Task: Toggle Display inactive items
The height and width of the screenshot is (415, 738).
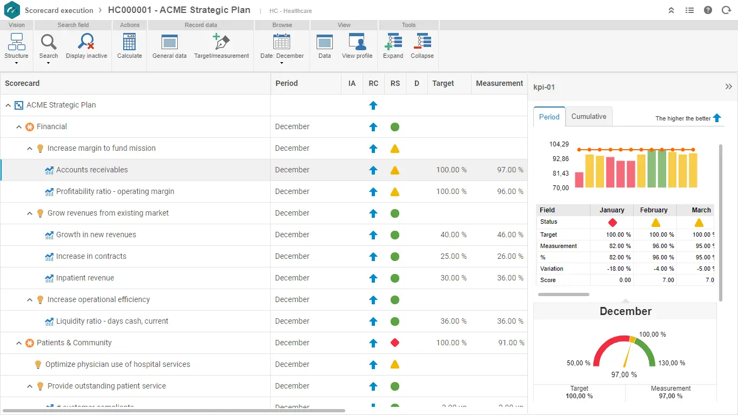Action: (86, 43)
